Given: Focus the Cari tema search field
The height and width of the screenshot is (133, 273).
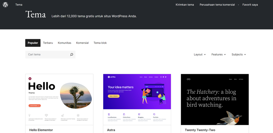Looking at the screenshot, I should (x=50, y=54).
